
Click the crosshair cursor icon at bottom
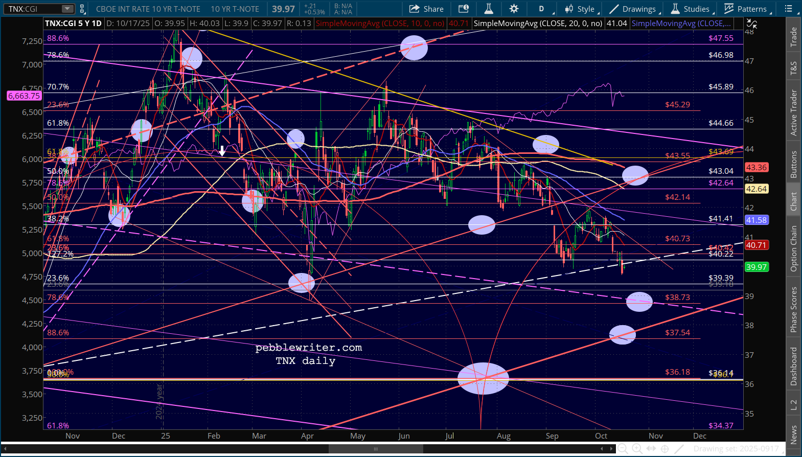point(665,449)
